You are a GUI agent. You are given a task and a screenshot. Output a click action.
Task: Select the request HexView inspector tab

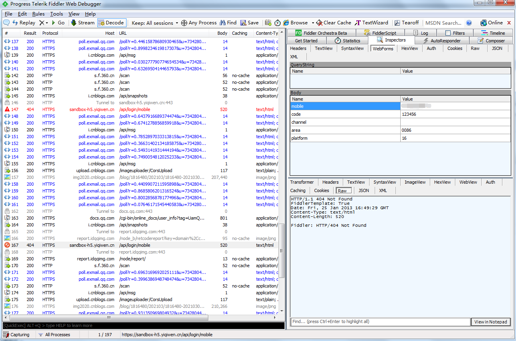(409, 48)
